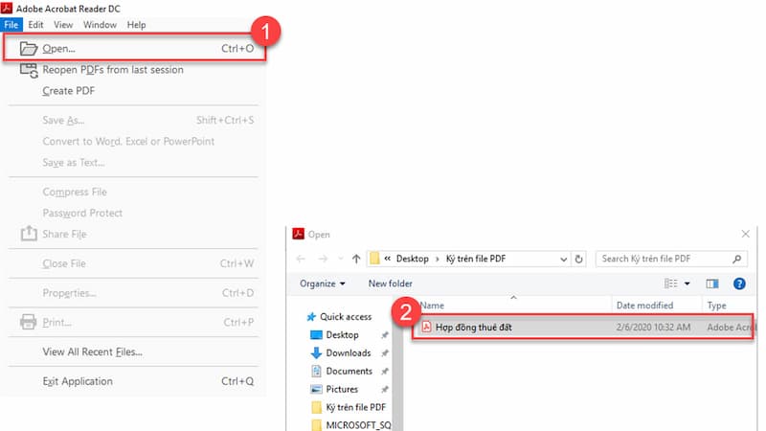
Task: Open the view options dropdown arrow
Action: tap(687, 284)
